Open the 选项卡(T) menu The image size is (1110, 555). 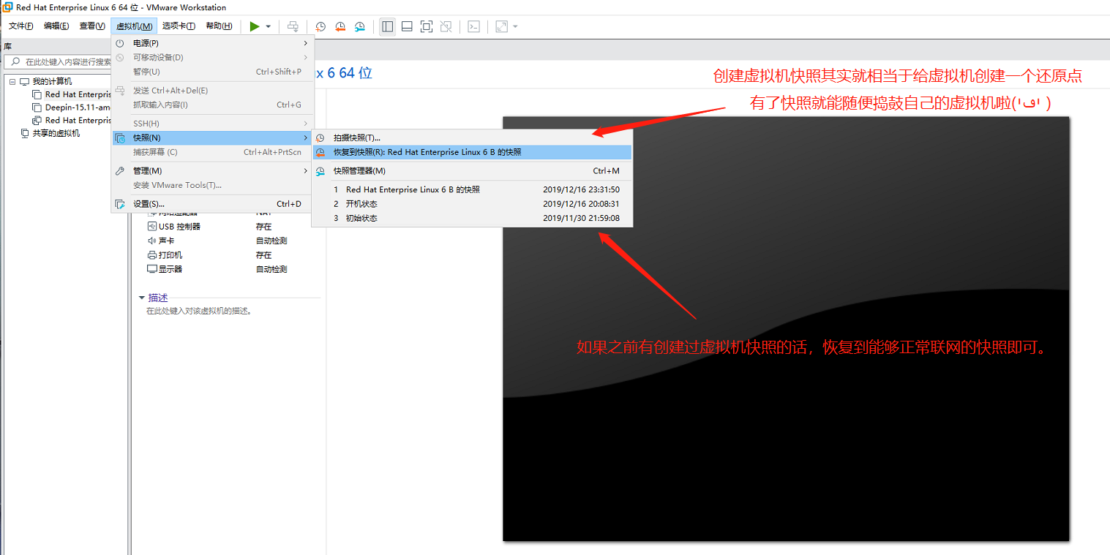coord(179,26)
